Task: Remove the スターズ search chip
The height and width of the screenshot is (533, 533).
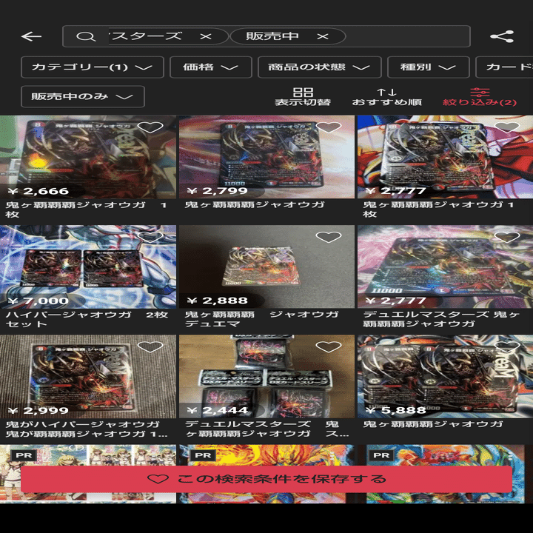Action: 206,36
